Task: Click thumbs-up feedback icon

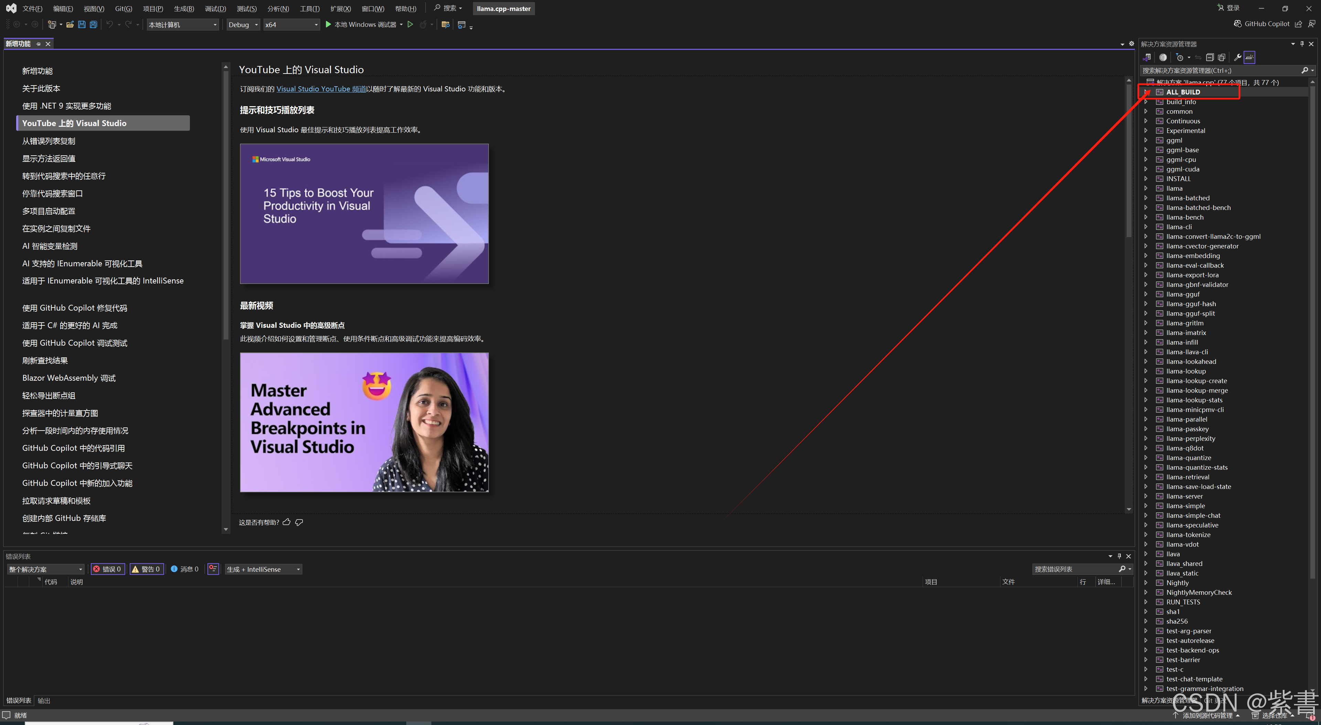Action: click(x=287, y=522)
